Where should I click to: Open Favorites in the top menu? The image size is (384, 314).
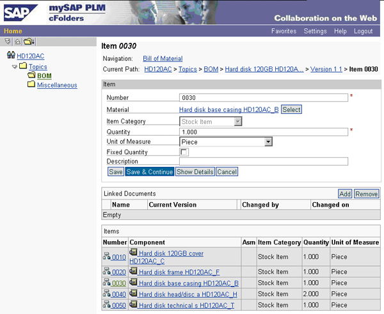pos(284,31)
